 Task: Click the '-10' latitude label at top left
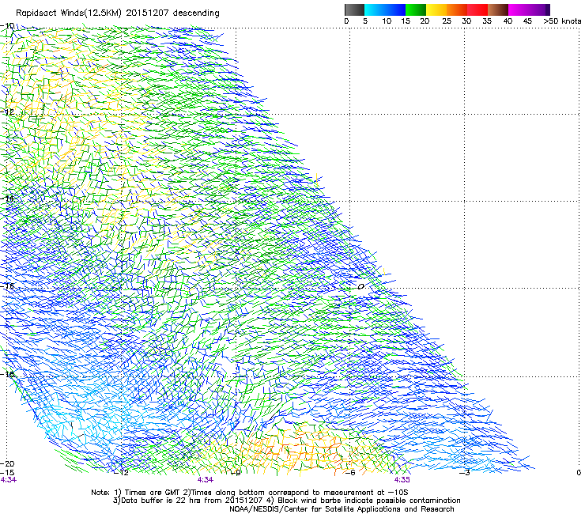pyautogui.click(x=7, y=26)
